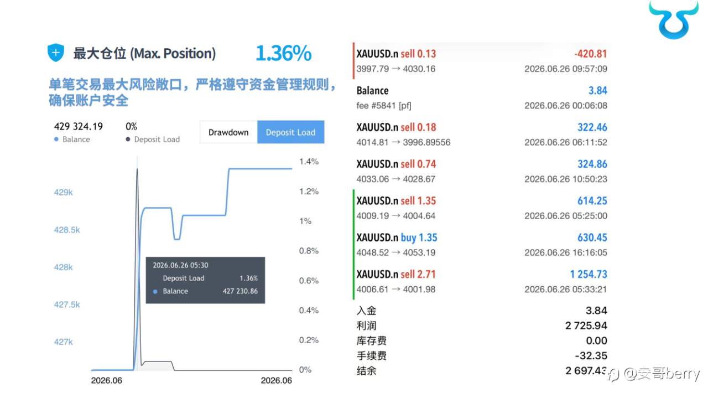Switch to the Drawdown tab
Screen dimensions: 708x398
click(228, 132)
